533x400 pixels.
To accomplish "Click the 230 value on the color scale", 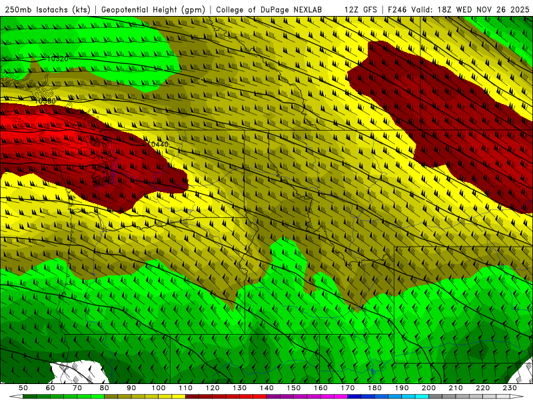I will [510, 388].
